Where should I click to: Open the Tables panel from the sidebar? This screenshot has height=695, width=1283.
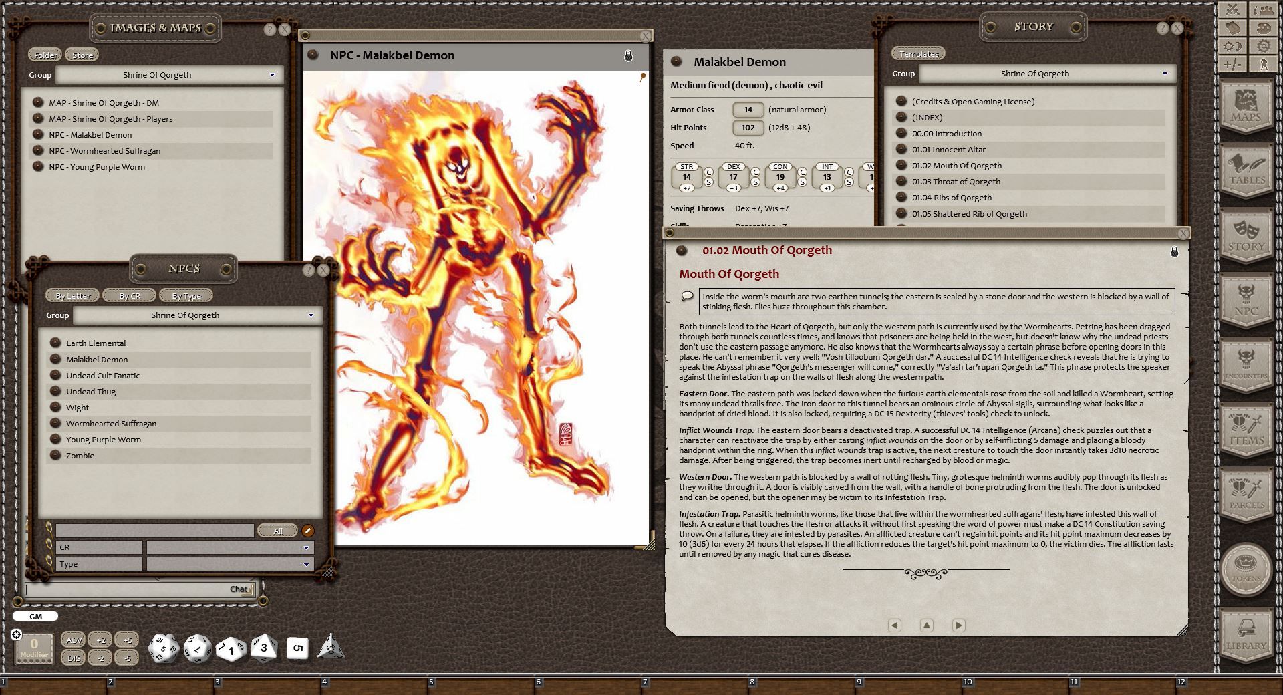pos(1246,172)
